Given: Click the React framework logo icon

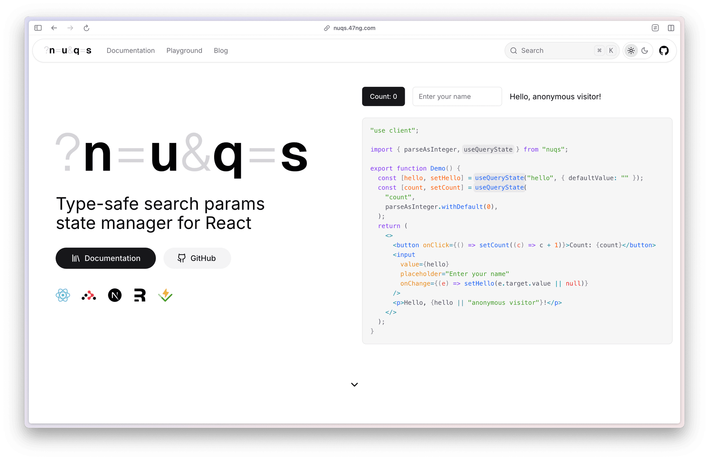Looking at the screenshot, I should click(63, 295).
